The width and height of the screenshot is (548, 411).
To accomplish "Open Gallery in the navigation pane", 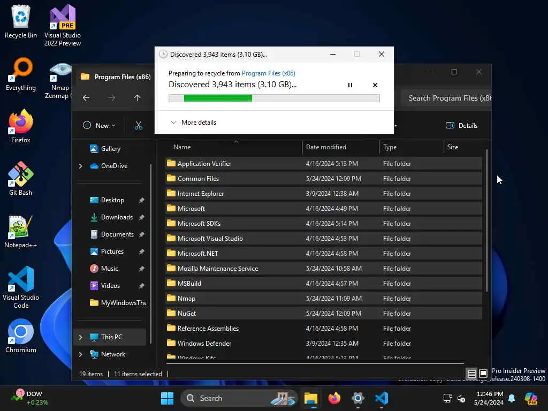I will point(105,149).
